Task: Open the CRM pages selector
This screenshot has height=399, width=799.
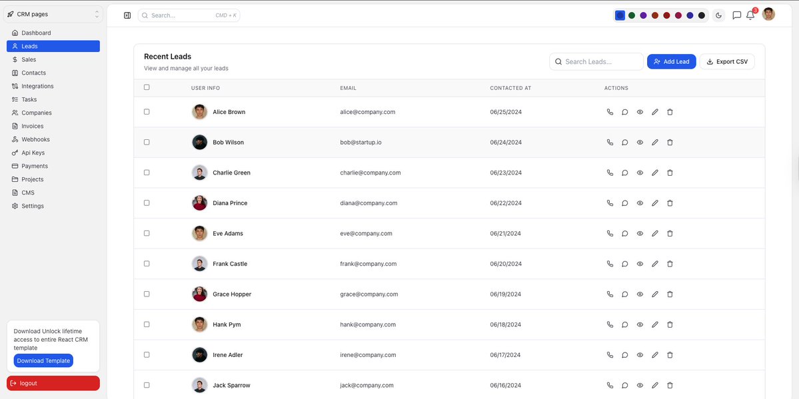Action: [53, 13]
